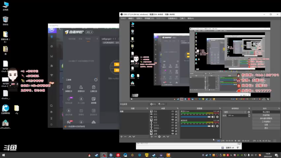
Task: Open 视图(V) menu in OBS
Action: coord(139,18)
